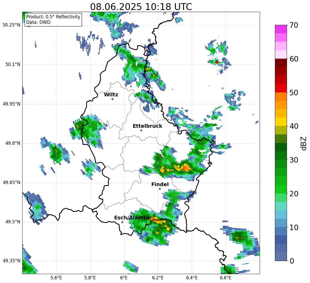Pick the orange colorbar segment below 50
This screenshot has height=283, width=310.
click(x=281, y=97)
